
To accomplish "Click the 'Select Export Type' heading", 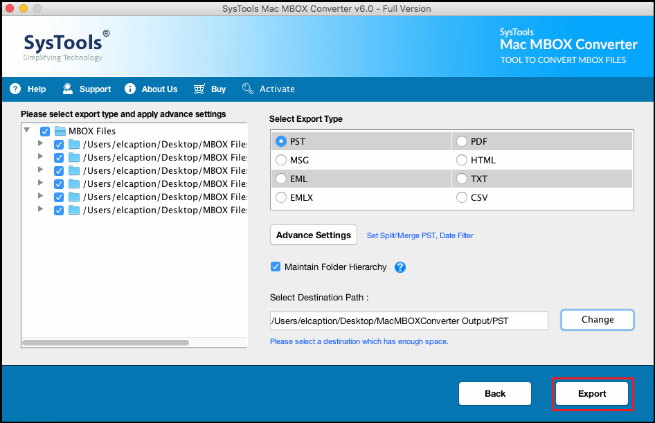I will pyautogui.click(x=306, y=119).
